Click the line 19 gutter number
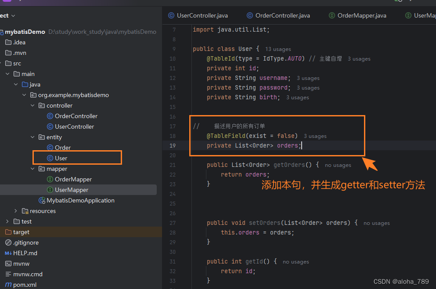 pyautogui.click(x=173, y=145)
